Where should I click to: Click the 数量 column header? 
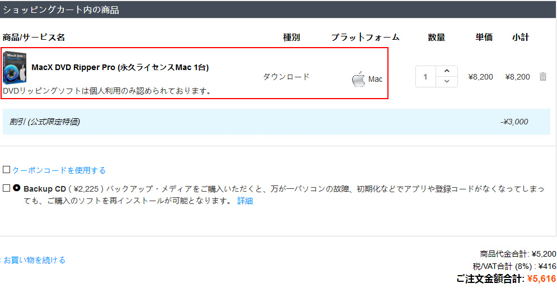[x=437, y=38]
